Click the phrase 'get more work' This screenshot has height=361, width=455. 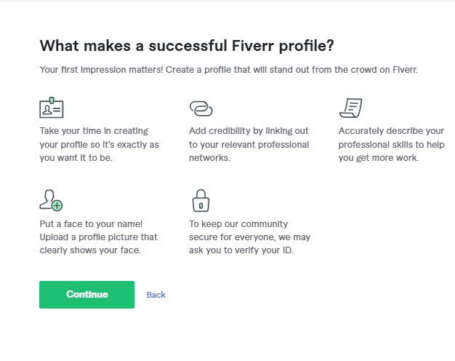point(390,158)
